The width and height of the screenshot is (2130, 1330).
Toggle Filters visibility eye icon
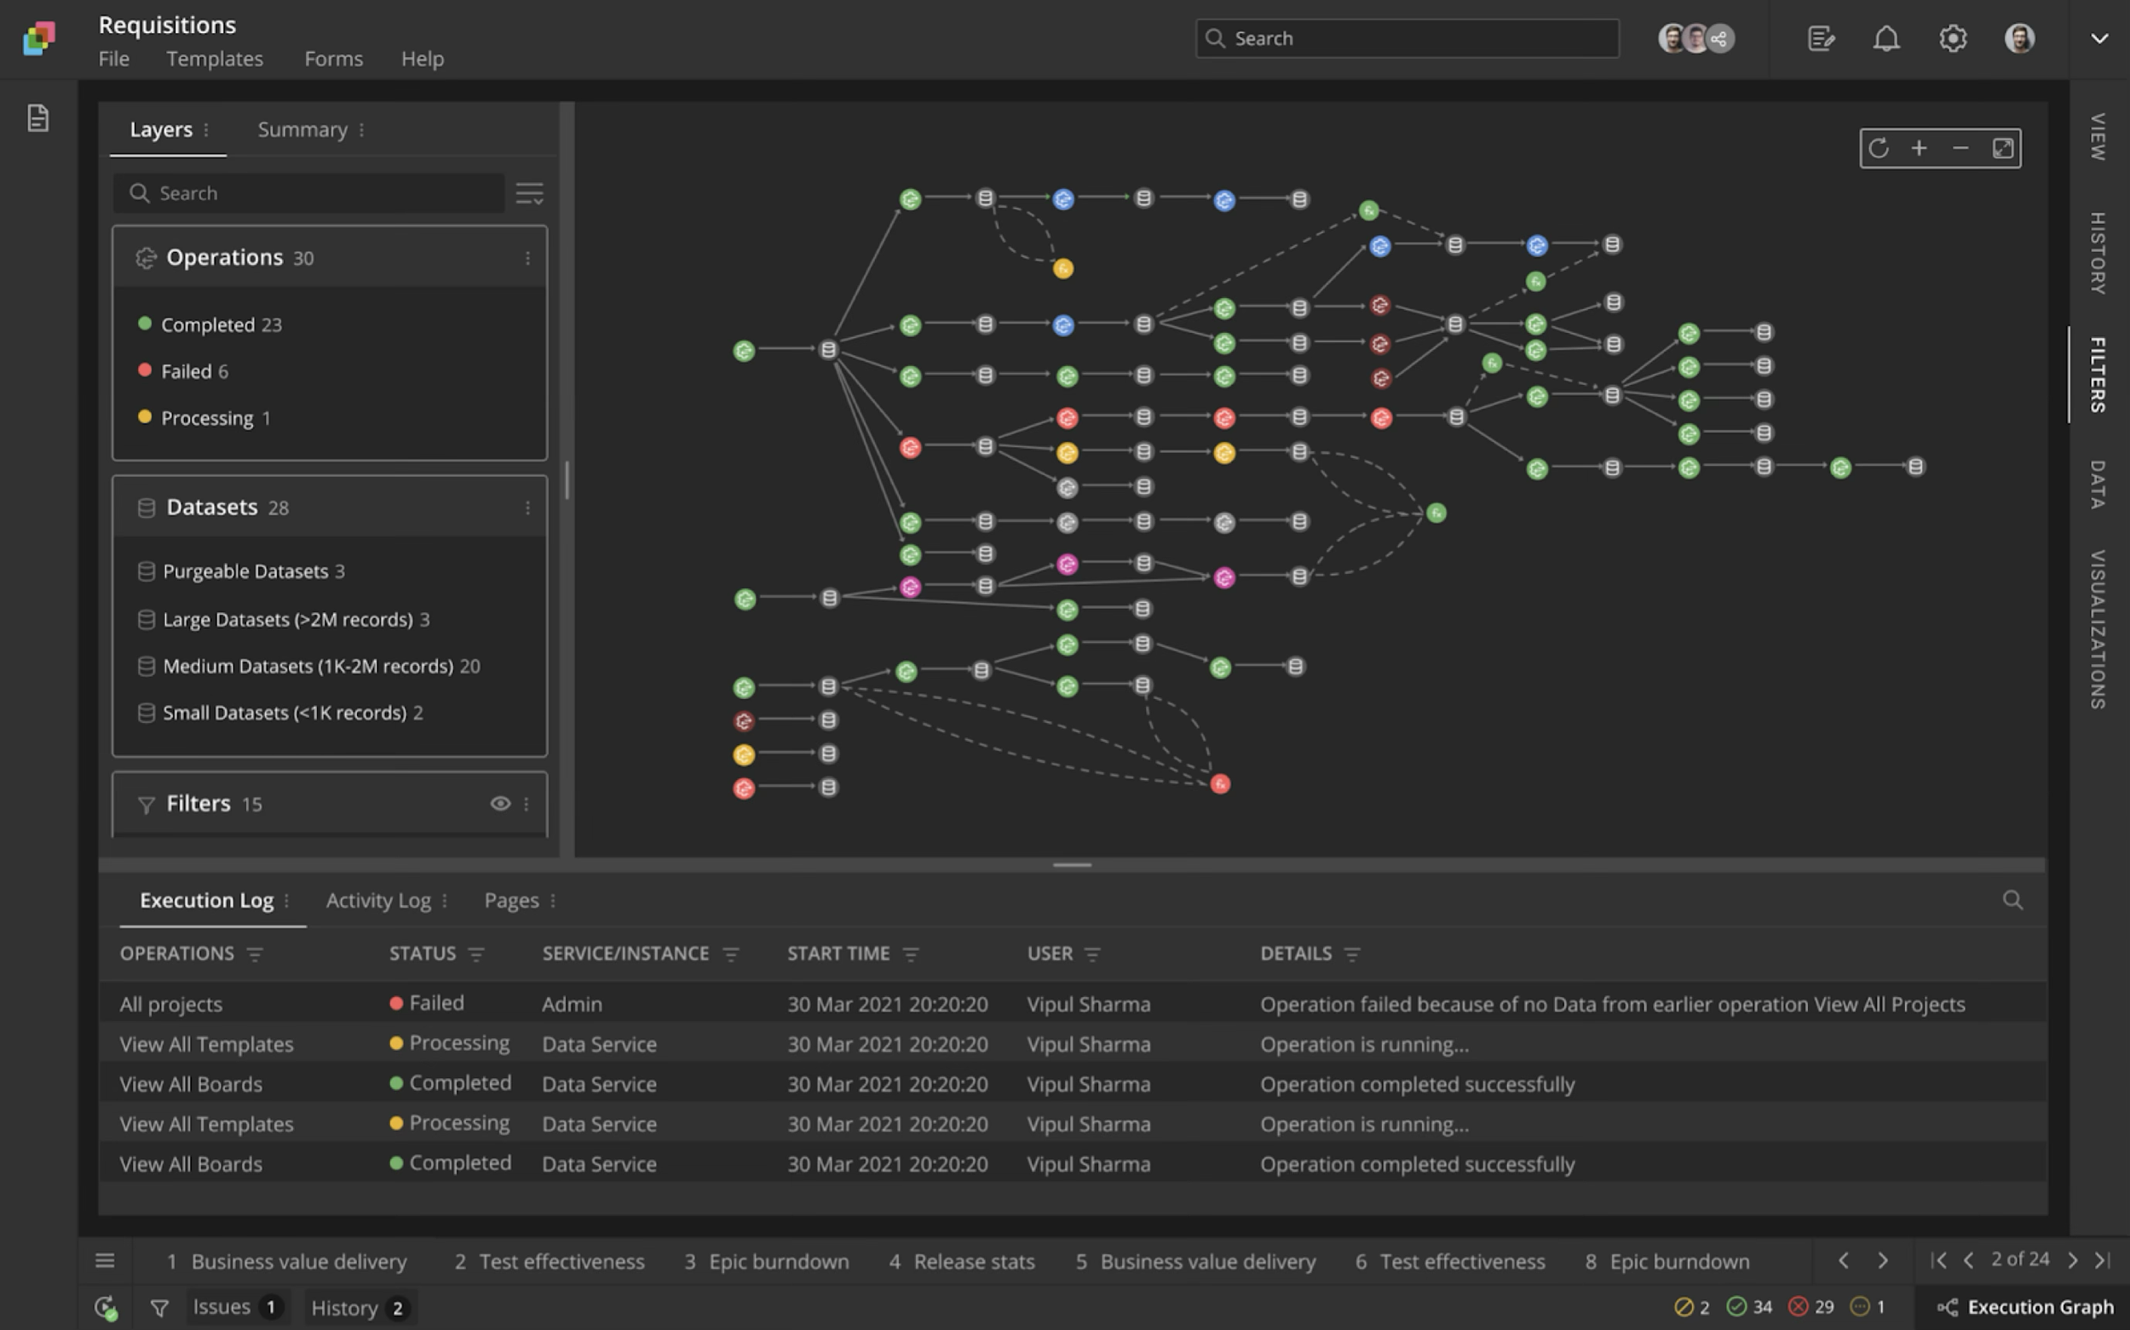coord(500,803)
